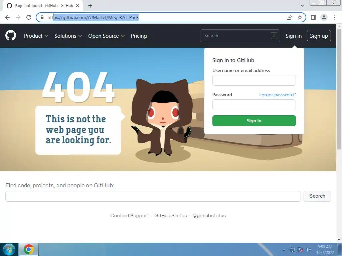Image resolution: width=342 pixels, height=256 pixels.
Task: Select the Page not found browser tab
Action: (x=43, y=6)
